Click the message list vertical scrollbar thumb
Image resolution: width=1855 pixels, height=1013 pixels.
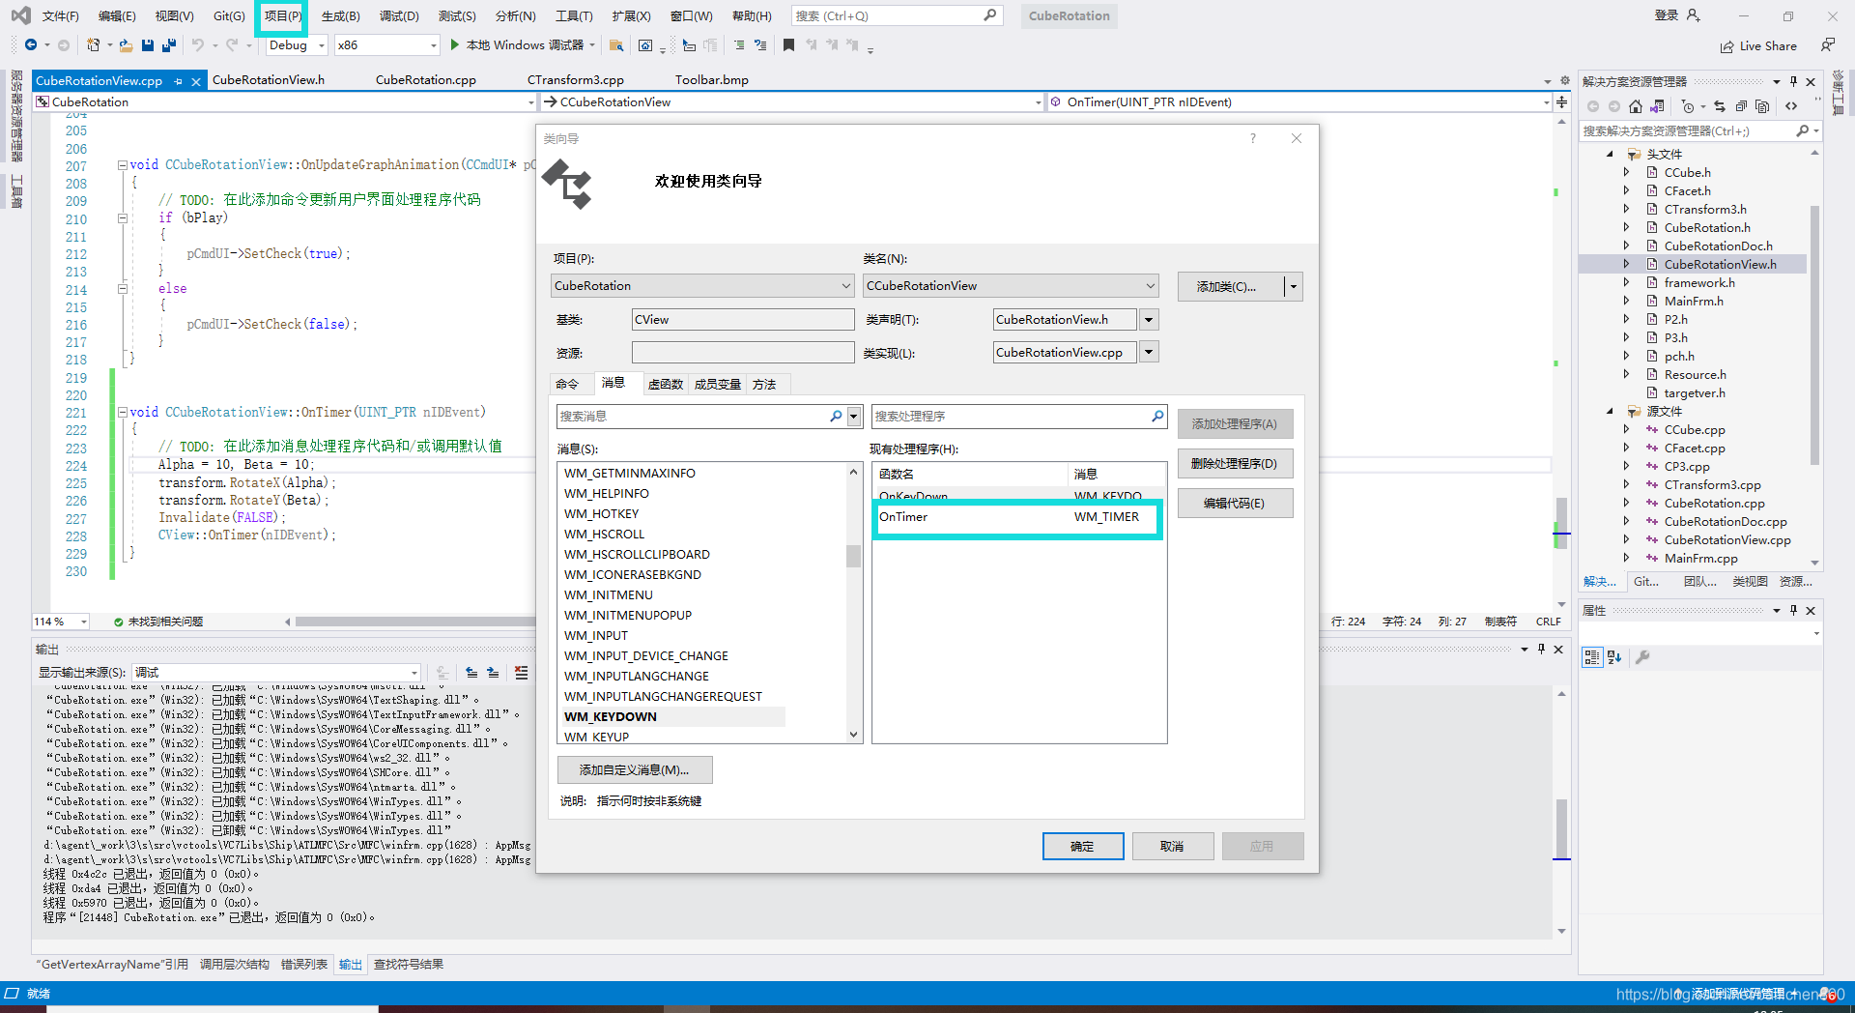pos(853,557)
